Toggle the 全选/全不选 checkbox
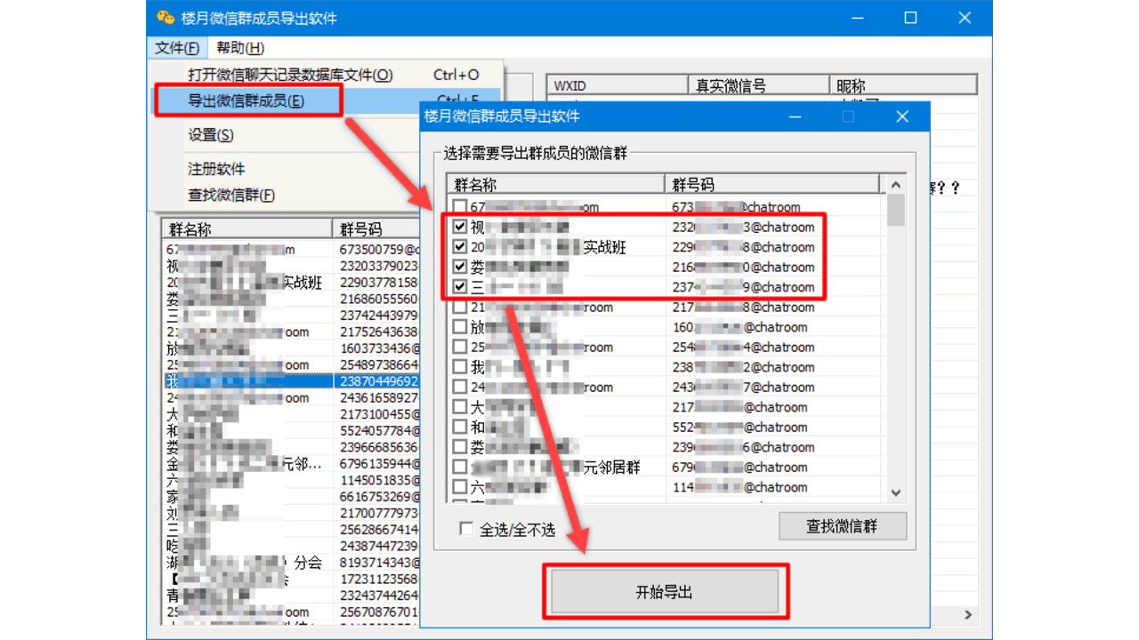 pyautogui.click(x=467, y=527)
